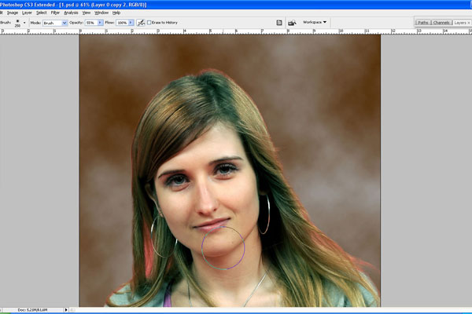
Task: Check the Erase to History checkbox
Action: (150, 23)
